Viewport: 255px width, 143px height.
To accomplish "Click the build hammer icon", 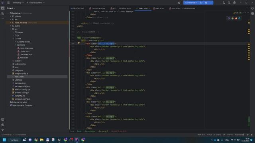I will [x=179, y=3].
